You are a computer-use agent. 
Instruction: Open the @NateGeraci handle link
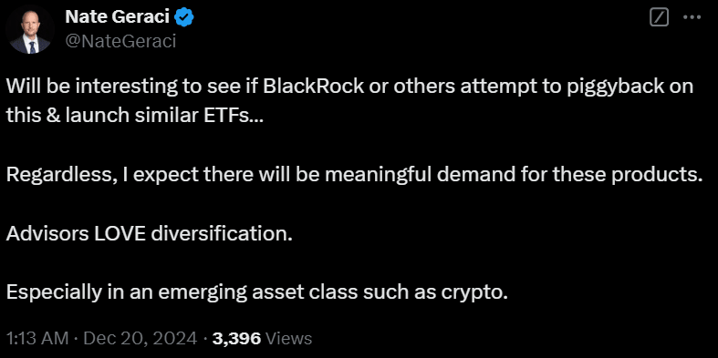(120, 41)
